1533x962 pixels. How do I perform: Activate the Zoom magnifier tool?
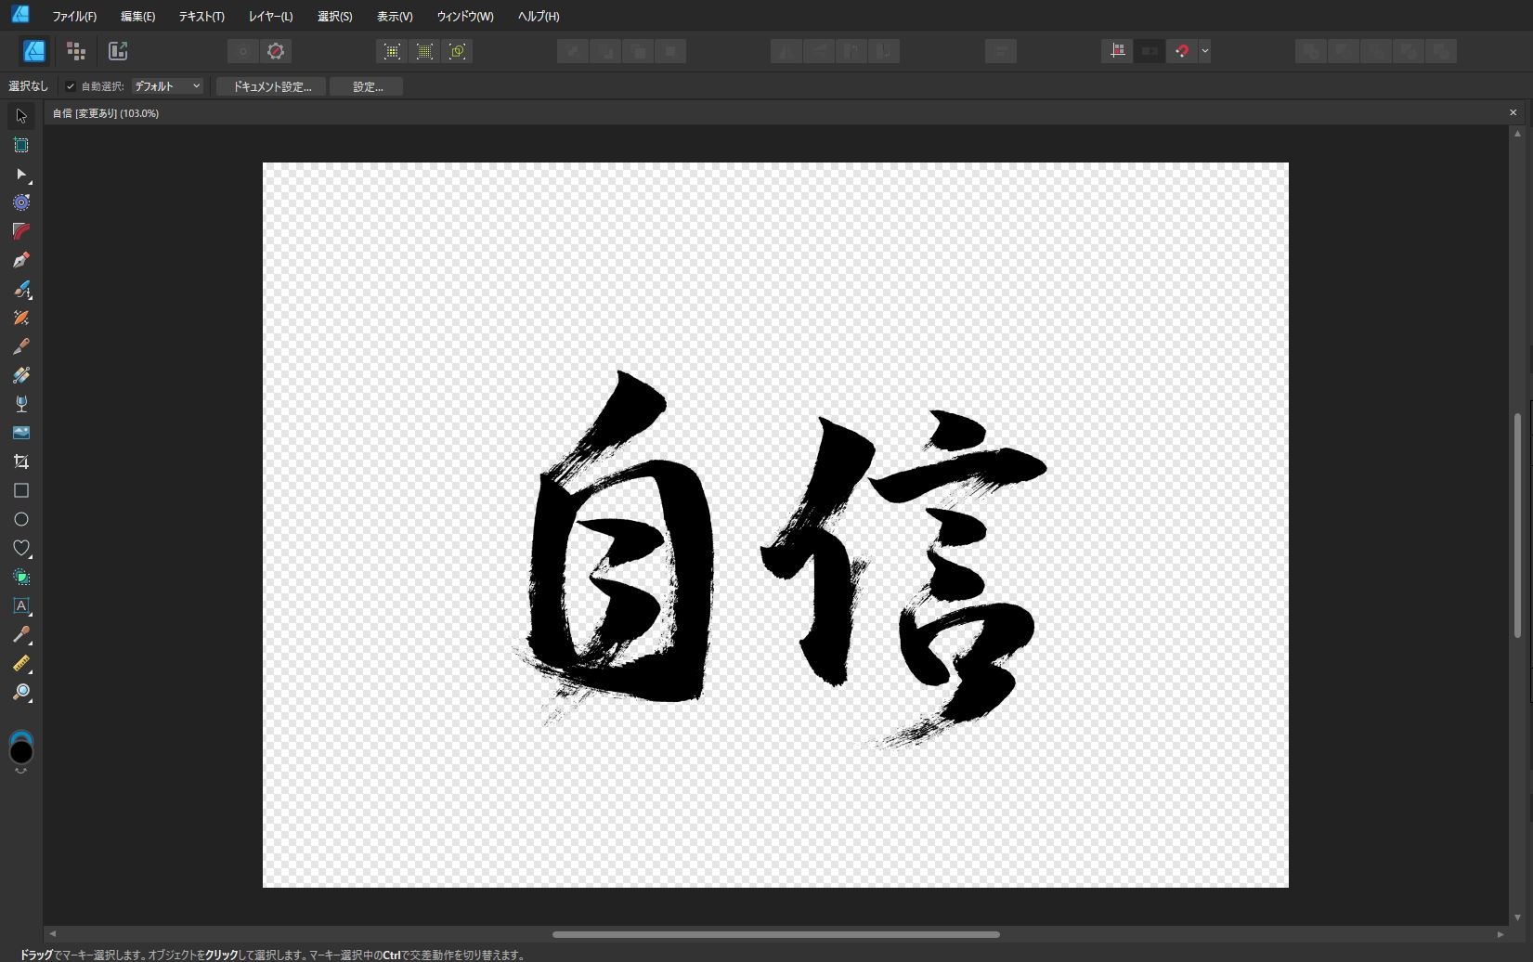tap(20, 693)
